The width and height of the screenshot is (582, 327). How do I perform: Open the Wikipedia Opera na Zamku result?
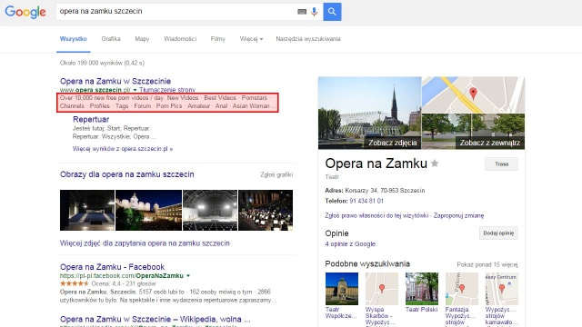pyautogui.click(x=156, y=319)
